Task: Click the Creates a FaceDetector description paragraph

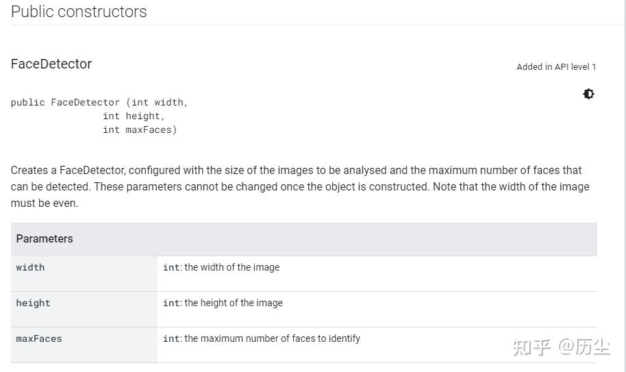Action: pos(296,170)
